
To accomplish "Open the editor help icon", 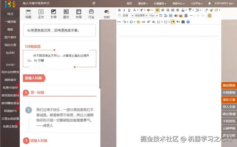I will (188, 22).
